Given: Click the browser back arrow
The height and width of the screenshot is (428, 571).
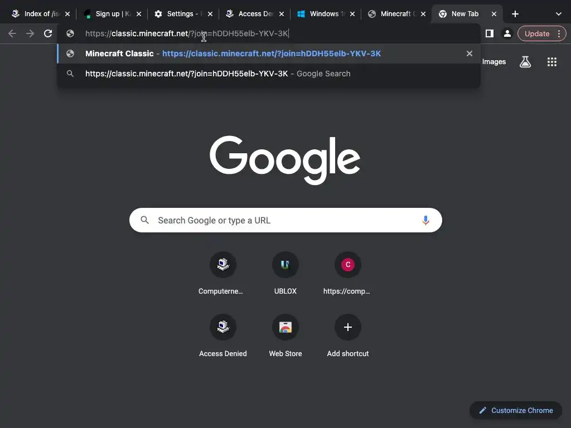Looking at the screenshot, I should click(12, 33).
